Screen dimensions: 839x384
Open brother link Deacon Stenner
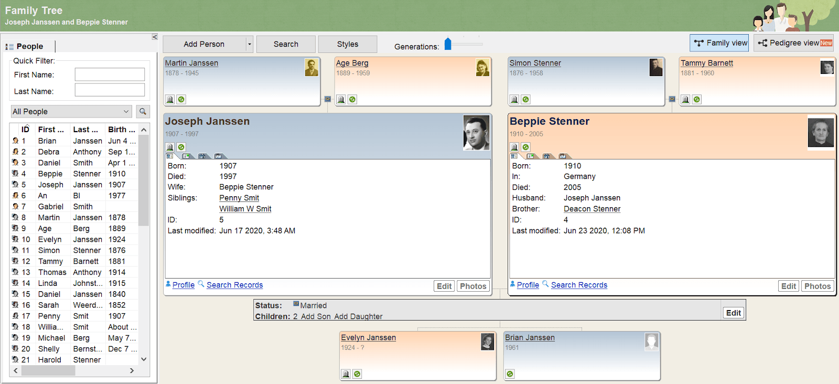592,209
